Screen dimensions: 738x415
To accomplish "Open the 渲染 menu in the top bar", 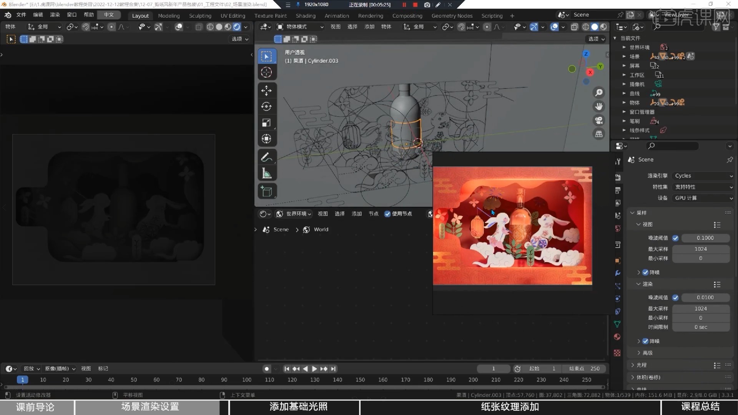I will 55,15.
